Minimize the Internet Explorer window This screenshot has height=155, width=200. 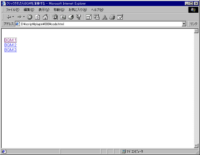point(187,4)
